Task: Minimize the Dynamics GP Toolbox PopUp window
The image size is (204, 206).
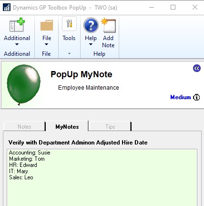Action: pyautogui.click(x=152, y=7)
